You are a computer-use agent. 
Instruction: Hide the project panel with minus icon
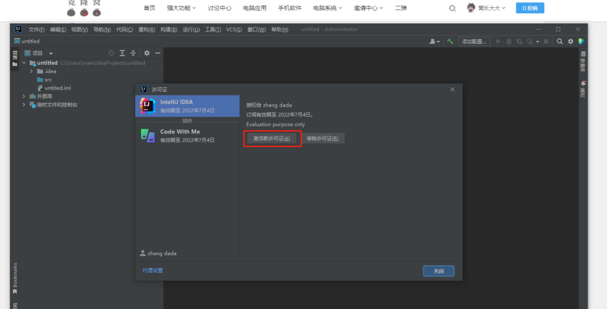click(x=158, y=53)
